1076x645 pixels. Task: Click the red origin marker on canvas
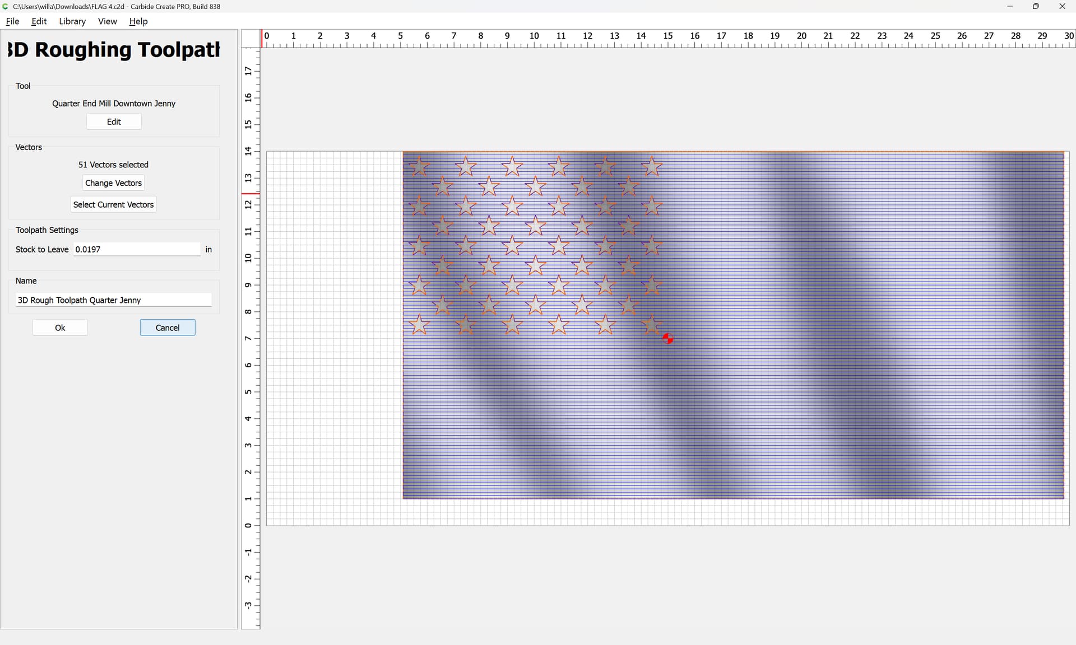pos(667,338)
